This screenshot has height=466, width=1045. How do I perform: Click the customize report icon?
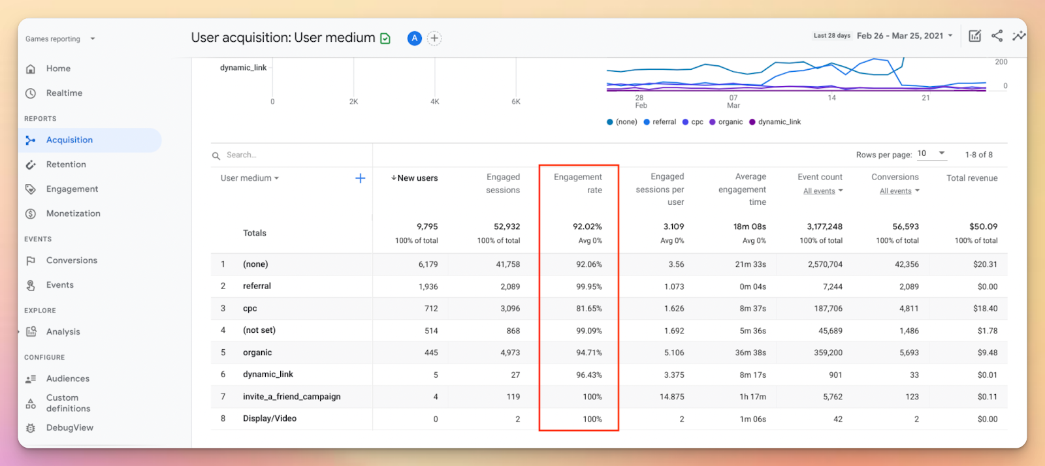[974, 36]
